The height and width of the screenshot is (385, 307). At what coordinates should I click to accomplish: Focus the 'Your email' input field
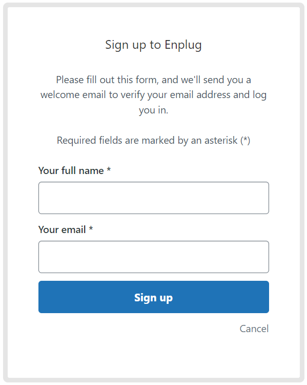point(154,257)
